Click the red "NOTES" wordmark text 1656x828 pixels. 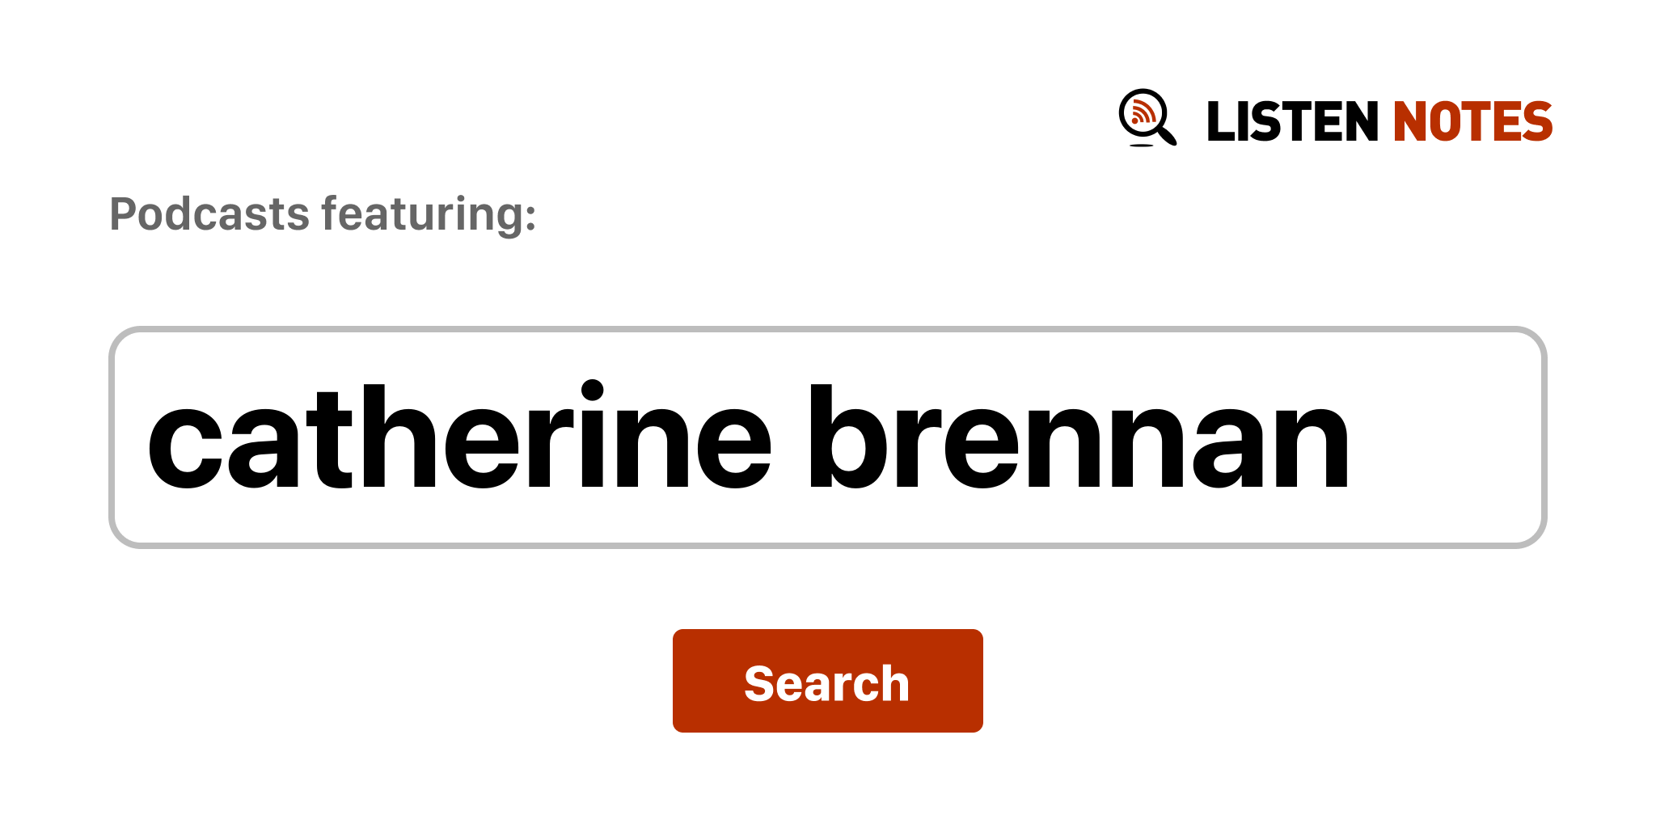1472,122
